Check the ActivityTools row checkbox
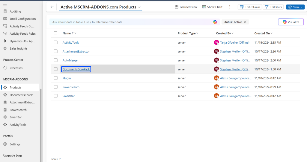 coord(55,42)
